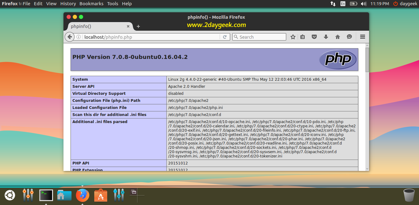Save page to Pocket icon
The height and width of the screenshot is (205, 419).
pyautogui.click(x=314, y=37)
